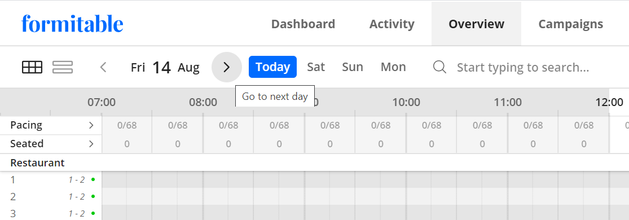Screen dimensions: 629x220
Task: Click the 10:00 timeline marker
Action: 406,102
